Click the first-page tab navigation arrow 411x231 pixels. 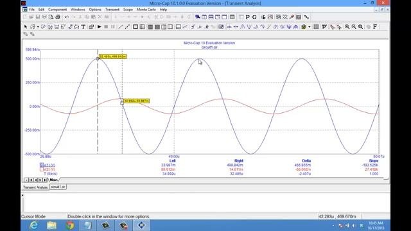tap(31, 180)
